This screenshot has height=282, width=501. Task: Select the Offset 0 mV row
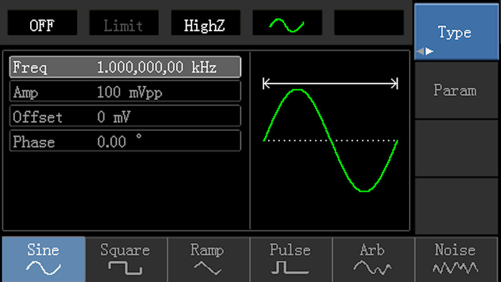click(x=125, y=117)
